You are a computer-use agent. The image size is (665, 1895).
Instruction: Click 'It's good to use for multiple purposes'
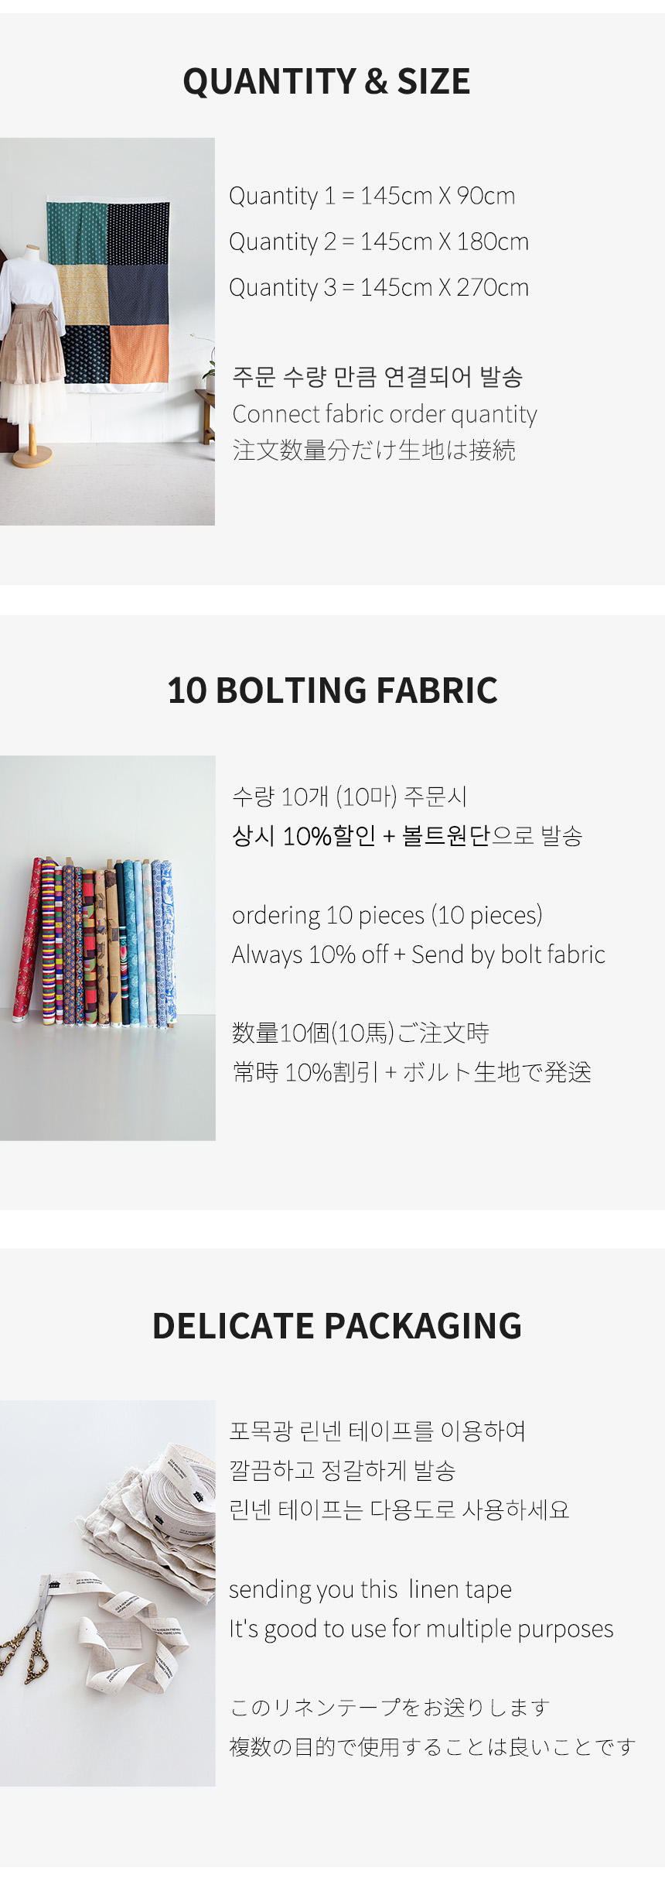(421, 1629)
